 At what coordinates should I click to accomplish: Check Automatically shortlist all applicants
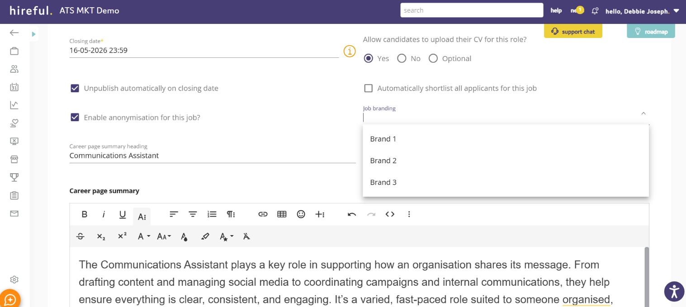pyautogui.click(x=369, y=88)
